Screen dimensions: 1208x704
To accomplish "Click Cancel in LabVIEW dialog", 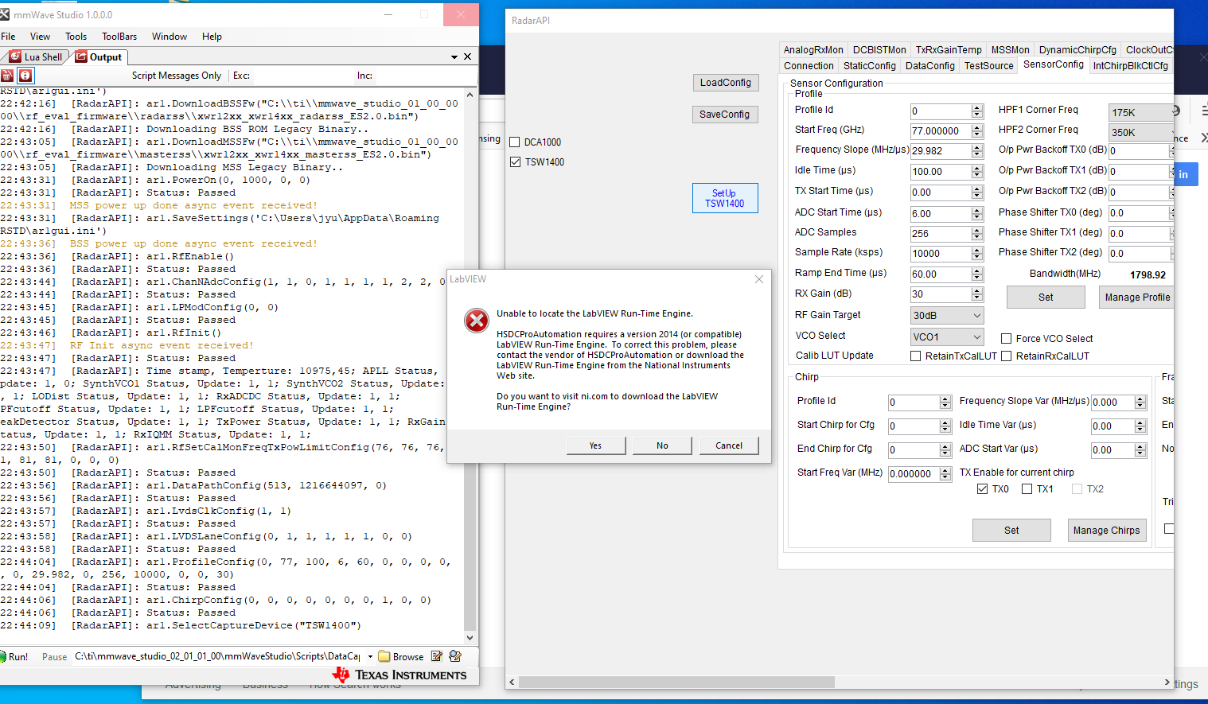I will (x=729, y=445).
